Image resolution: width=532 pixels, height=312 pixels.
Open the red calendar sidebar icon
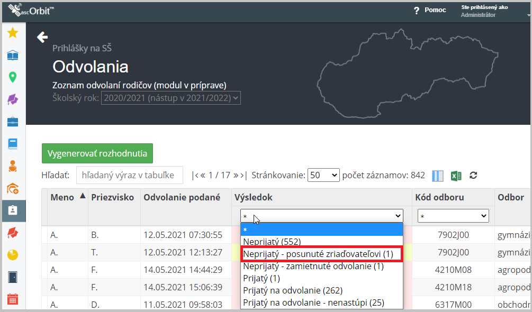click(13, 299)
